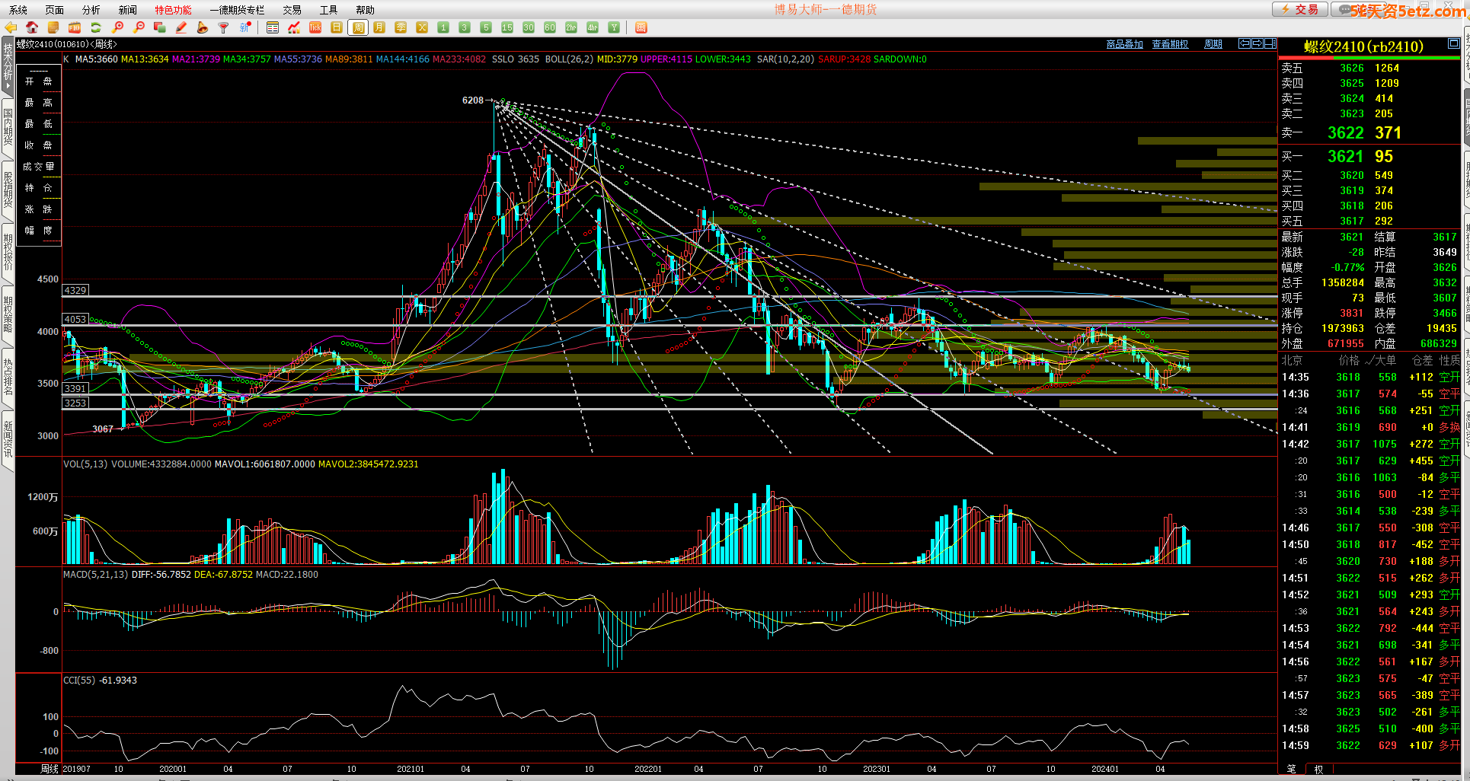Select the quarterly (季) period
This screenshot has width=1470, height=781.
tap(401, 27)
